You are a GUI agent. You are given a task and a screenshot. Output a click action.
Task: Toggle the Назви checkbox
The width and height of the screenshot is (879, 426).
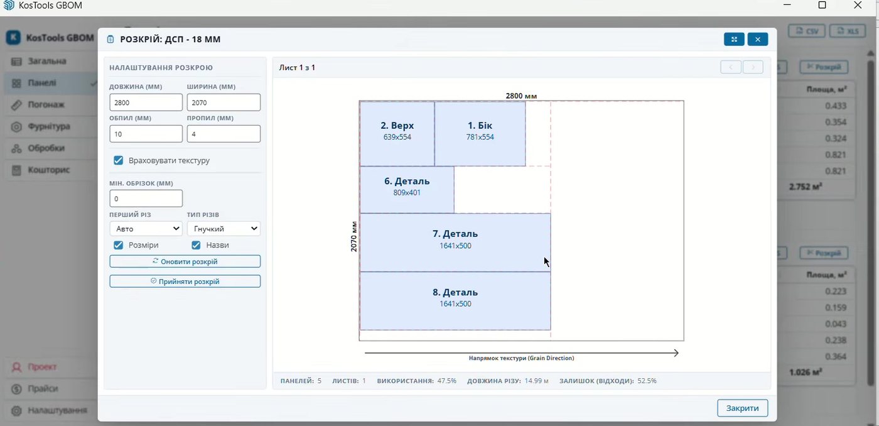pyautogui.click(x=197, y=245)
